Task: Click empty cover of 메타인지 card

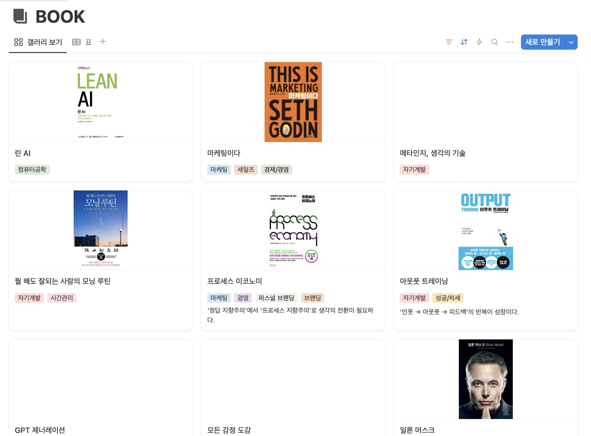Action: (x=486, y=102)
